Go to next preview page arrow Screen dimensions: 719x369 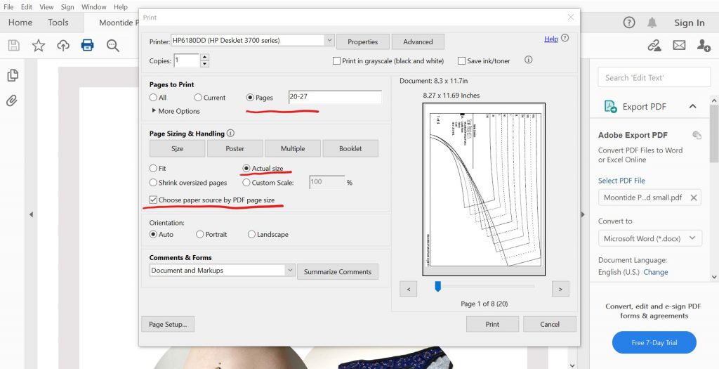[560, 289]
